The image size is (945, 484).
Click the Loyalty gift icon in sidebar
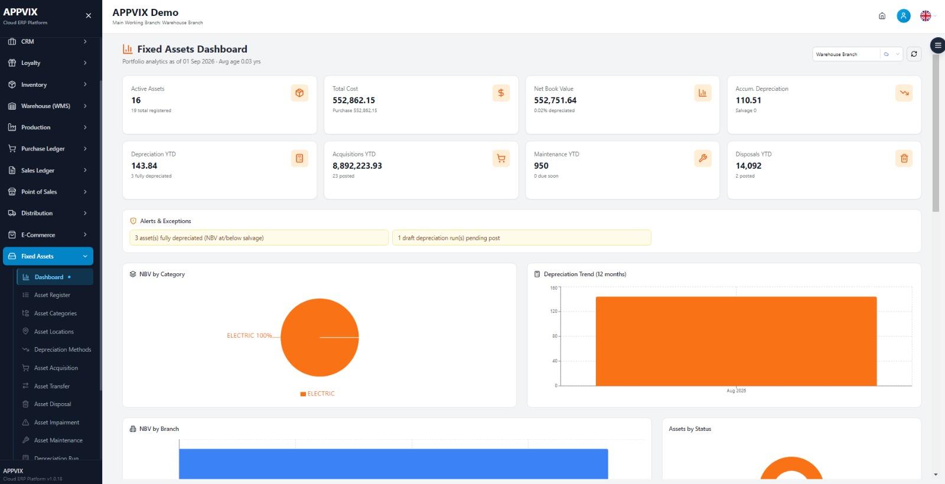tap(12, 63)
